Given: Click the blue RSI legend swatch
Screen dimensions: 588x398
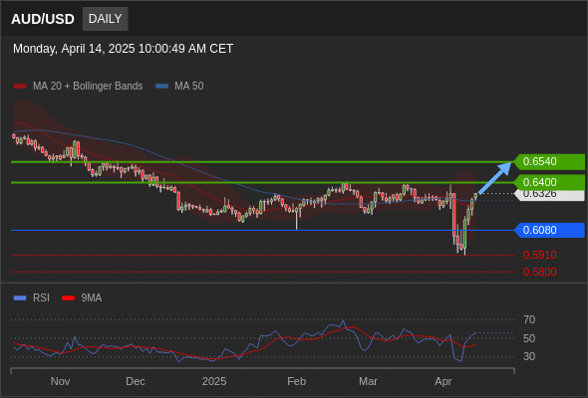Looking at the screenshot, I should click(20, 298).
